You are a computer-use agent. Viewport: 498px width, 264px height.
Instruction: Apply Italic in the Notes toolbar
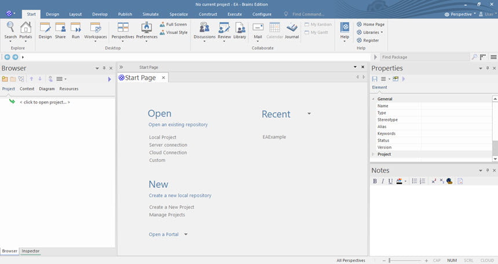tap(383, 181)
